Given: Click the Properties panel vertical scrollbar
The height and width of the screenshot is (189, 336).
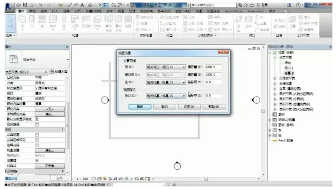Looking at the screenshot, I should tap(67, 125).
